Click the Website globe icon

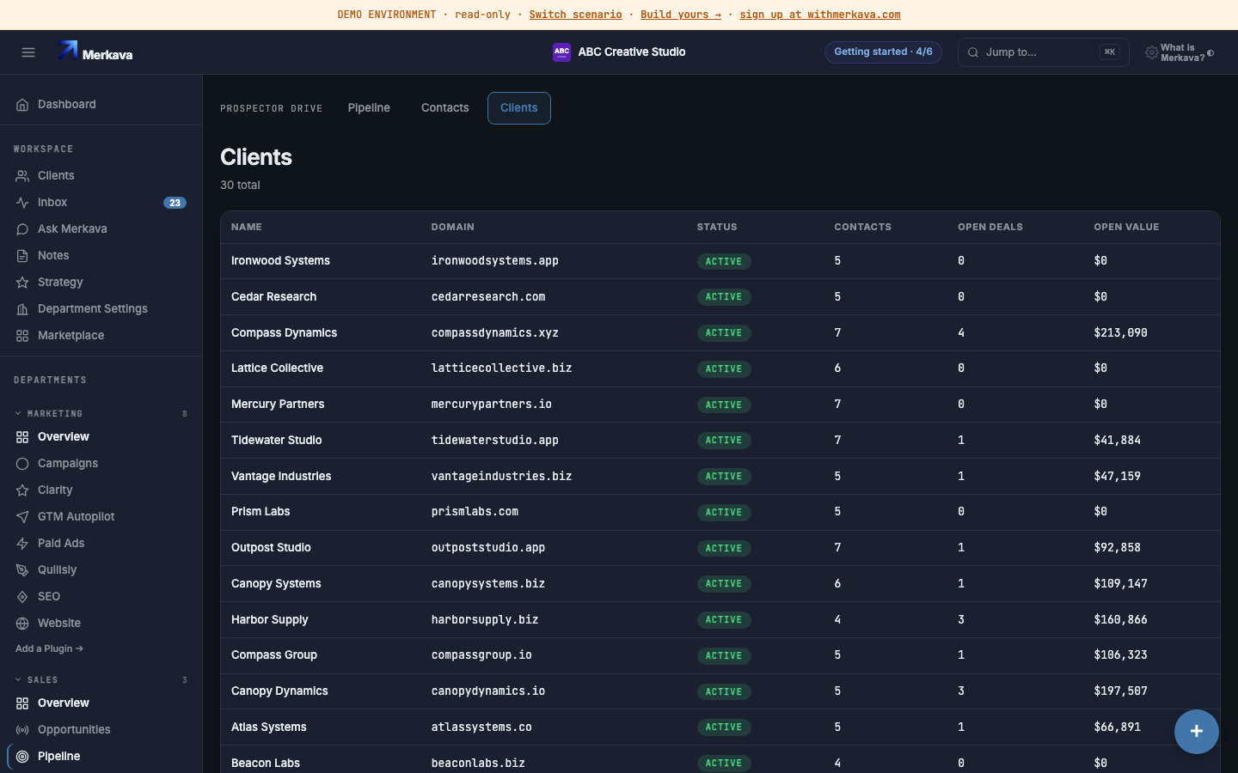(22, 624)
